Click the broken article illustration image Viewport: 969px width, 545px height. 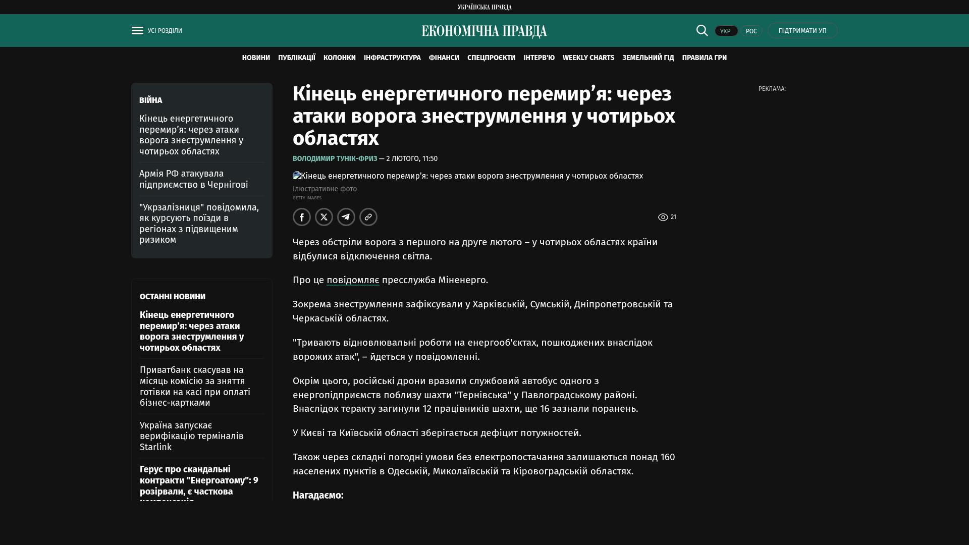(x=467, y=176)
